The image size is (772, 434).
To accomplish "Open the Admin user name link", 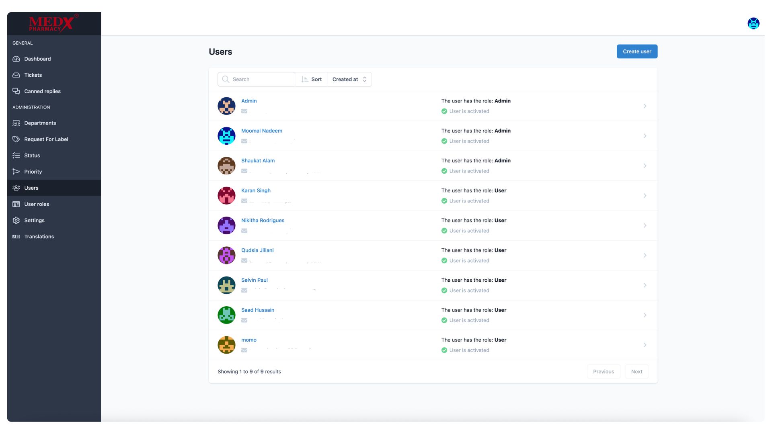I will click(249, 101).
